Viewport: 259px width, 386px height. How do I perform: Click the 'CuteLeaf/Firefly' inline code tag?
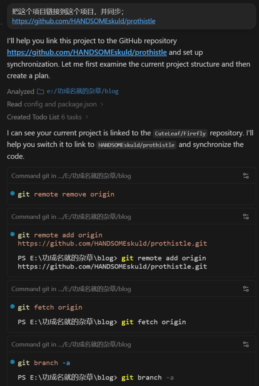pyautogui.click(x=180, y=133)
